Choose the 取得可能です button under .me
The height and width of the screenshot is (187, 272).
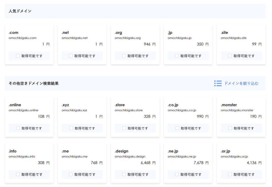point(82,175)
